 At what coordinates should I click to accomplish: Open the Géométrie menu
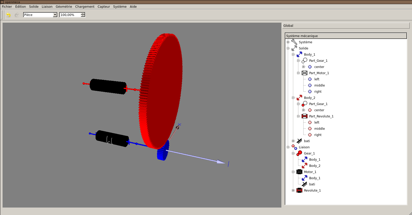(x=64, y=7)
